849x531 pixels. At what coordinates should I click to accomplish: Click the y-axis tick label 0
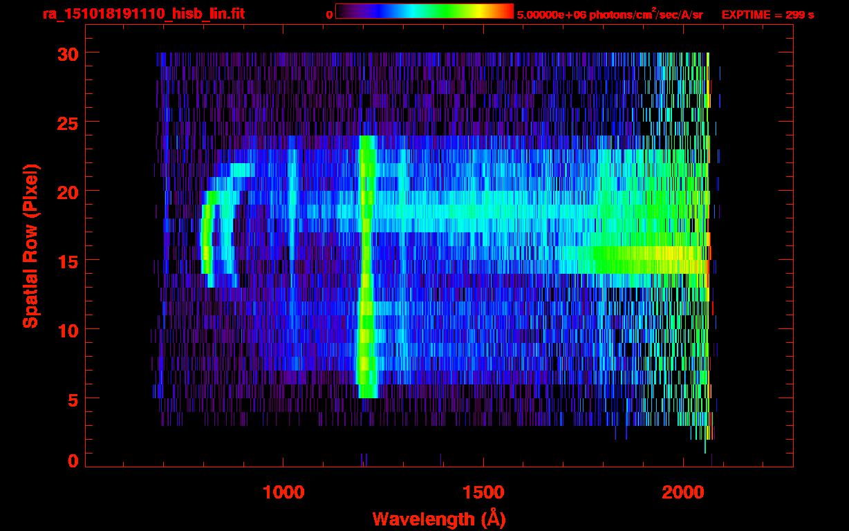point(73,461)
